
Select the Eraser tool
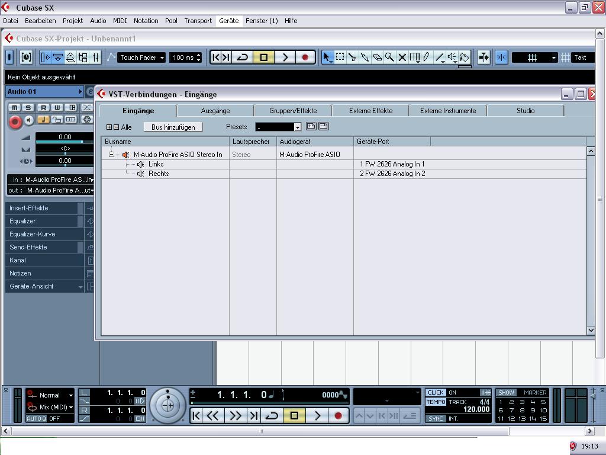pyautogui.click(x=377, y=57)
